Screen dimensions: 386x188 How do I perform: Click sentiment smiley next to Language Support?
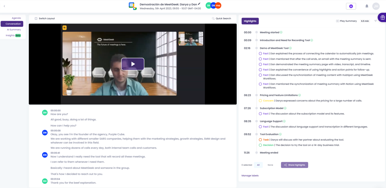285,121
